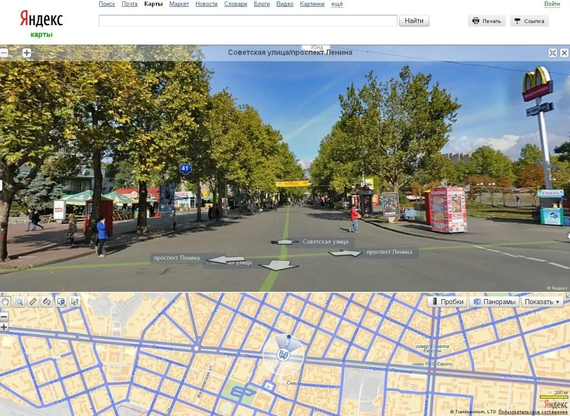Screen dimensions: 570x416
Task: Focus the map search input field
Action: point(248,21)
